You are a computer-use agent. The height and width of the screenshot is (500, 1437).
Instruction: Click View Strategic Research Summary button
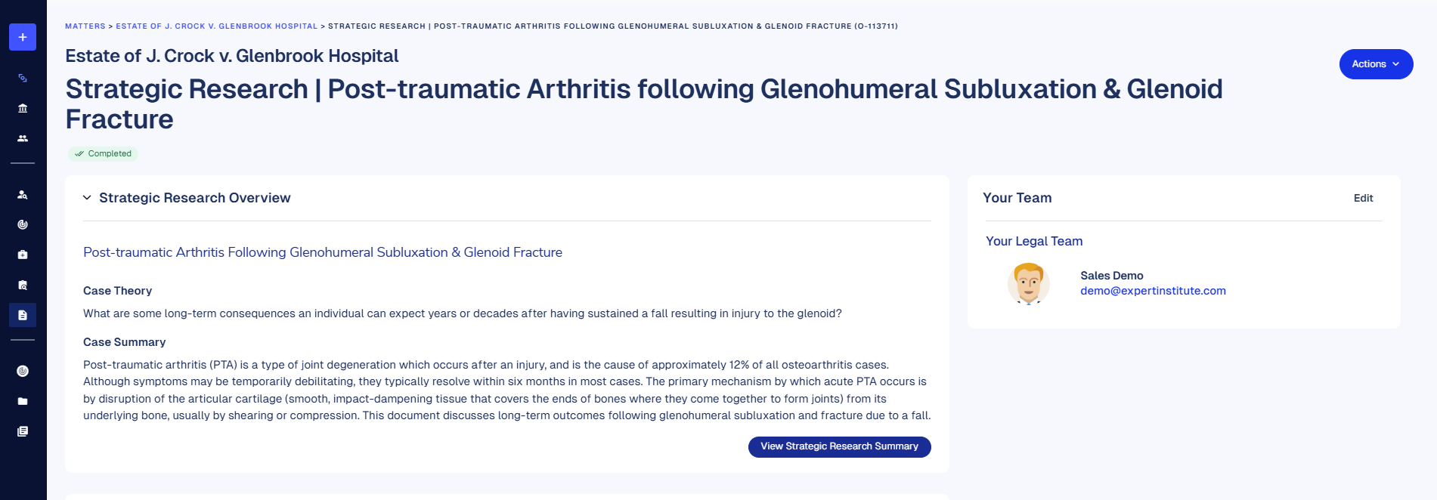[x=839, y=446]
